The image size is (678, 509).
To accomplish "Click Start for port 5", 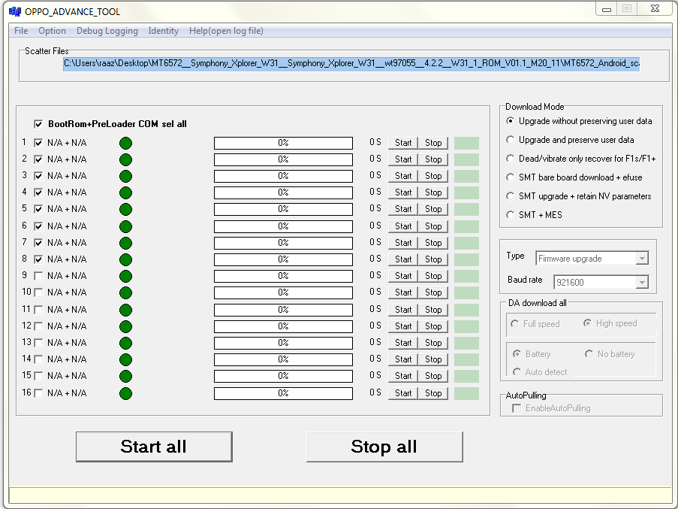I will [403, 209].
